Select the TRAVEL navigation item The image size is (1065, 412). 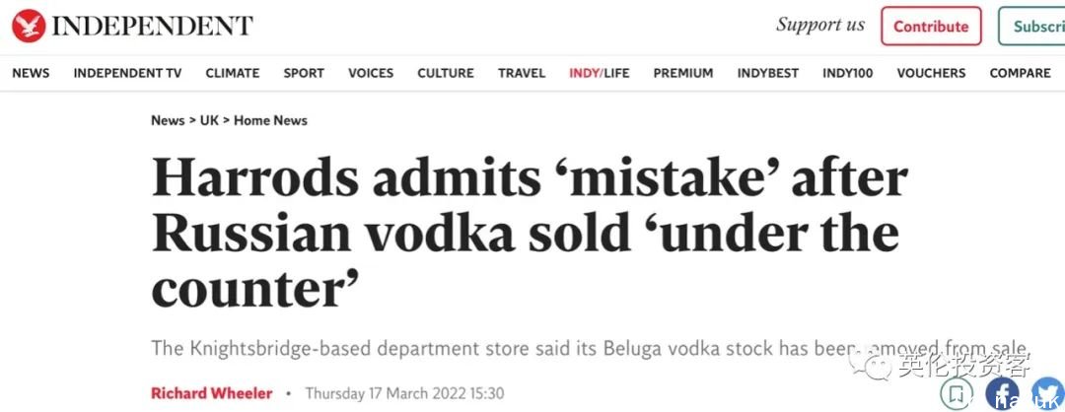click(522, 73)
